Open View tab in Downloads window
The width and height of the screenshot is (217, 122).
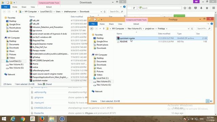(33, 7)
